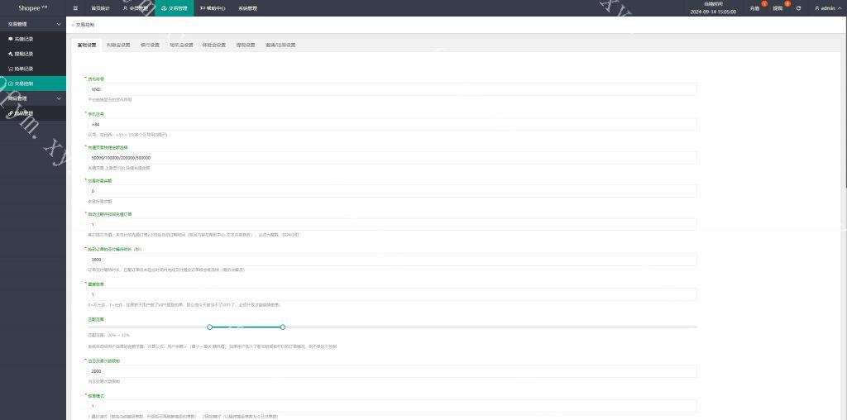Viewport: 847px width, 420px height.
Task: Click the left handle of range slider
Action: point(209,327)
